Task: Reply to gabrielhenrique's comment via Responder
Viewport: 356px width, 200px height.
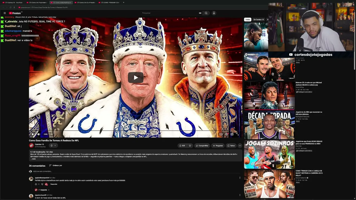Action: tap(54, 184)
